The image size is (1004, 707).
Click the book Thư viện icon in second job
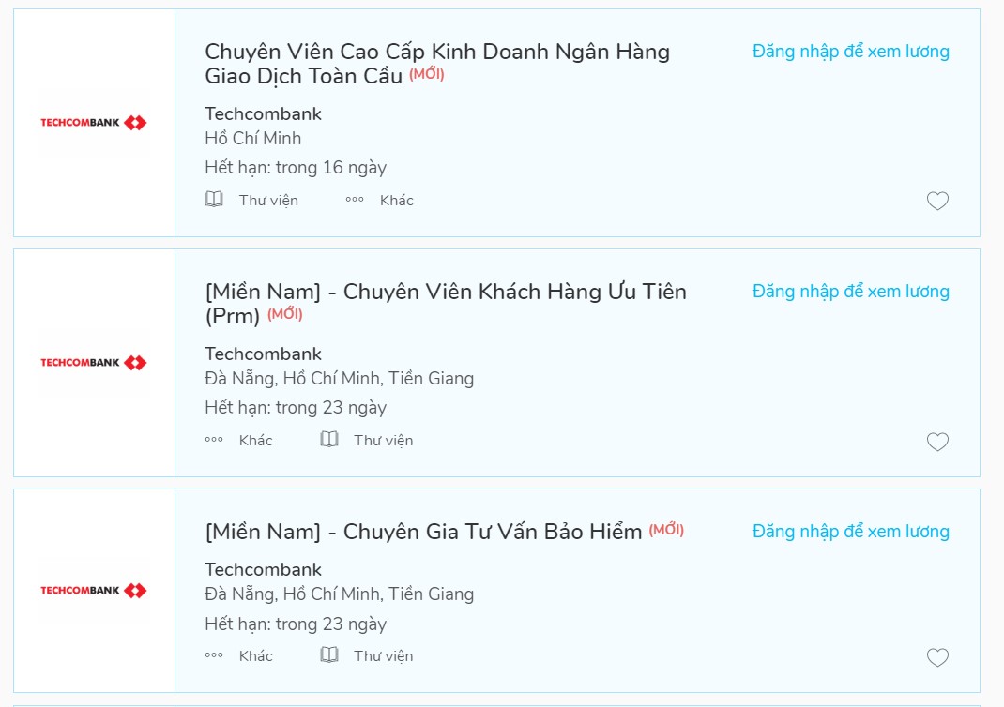(x=329, y=440)
